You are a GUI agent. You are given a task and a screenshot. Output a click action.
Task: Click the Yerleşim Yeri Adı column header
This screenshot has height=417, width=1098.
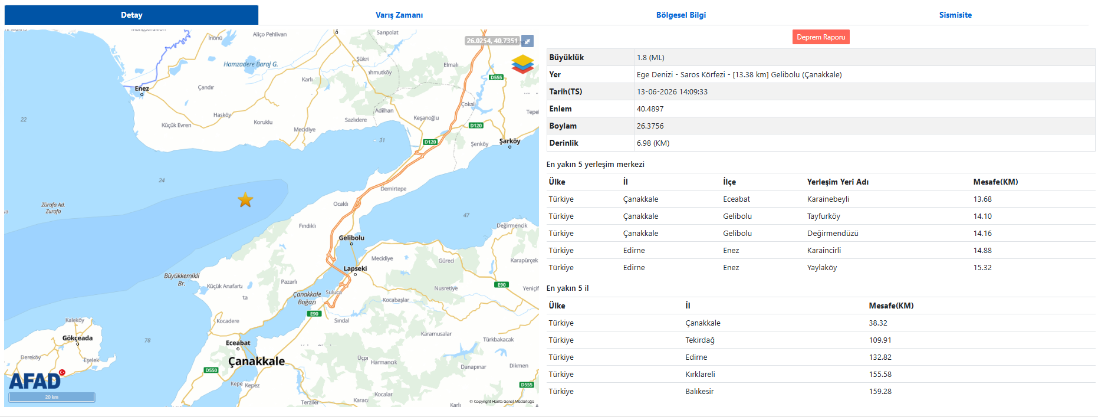[838, 182]
